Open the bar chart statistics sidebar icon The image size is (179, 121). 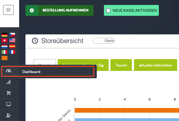click(9, 82)
